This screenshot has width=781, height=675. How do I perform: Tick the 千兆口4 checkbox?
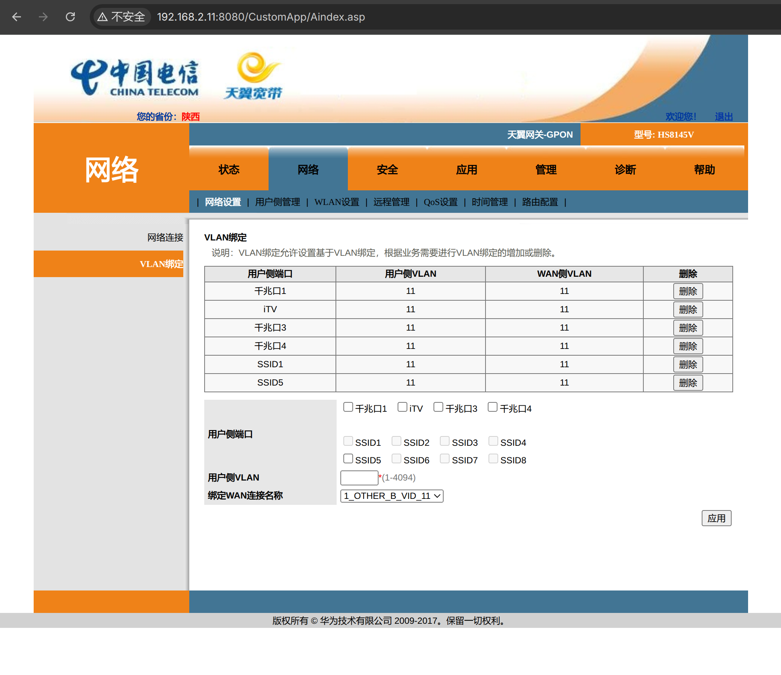(492, 407)
